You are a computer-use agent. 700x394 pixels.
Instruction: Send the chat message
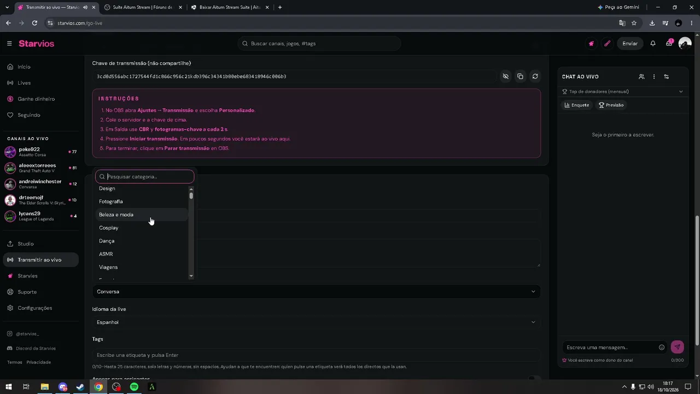click(x=677, y=347)
